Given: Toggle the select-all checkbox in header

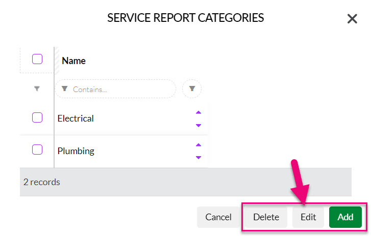Looking at the screenshot, I should click(37, 59).
